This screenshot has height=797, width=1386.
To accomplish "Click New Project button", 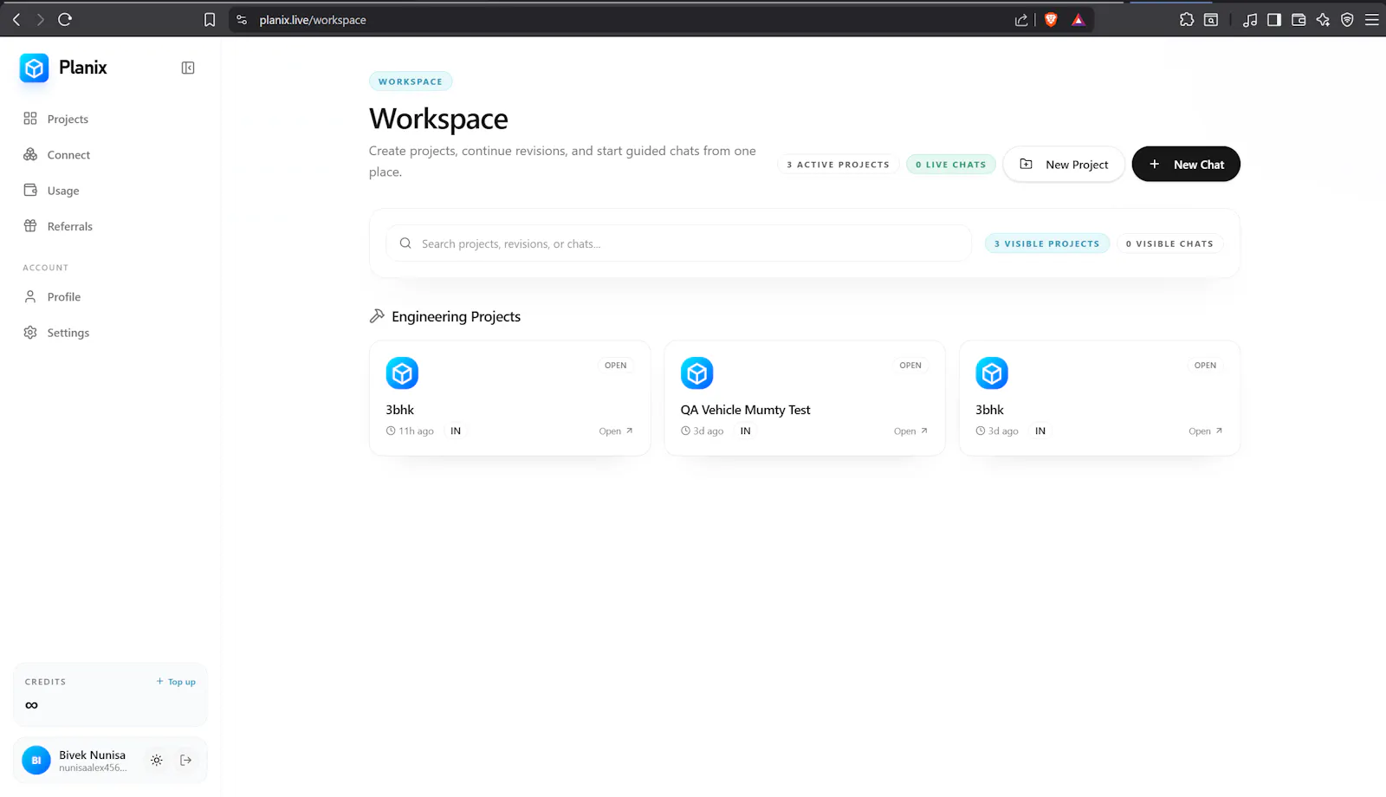I will pos(1064,165).
